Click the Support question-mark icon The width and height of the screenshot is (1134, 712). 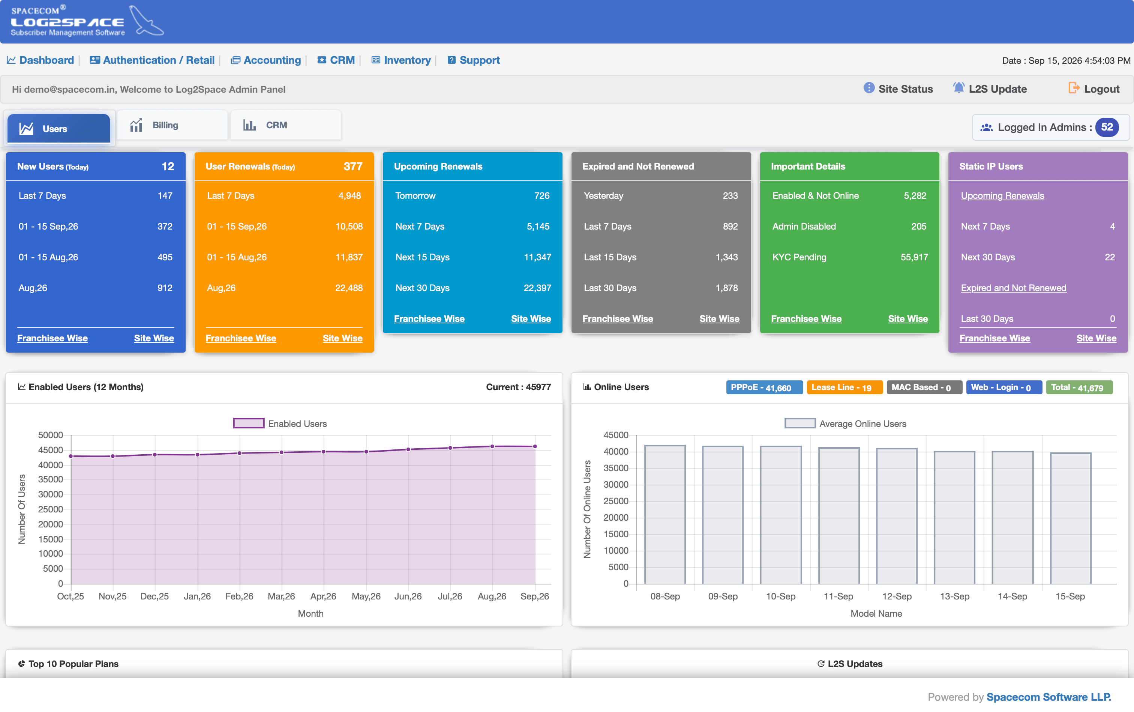451,60
